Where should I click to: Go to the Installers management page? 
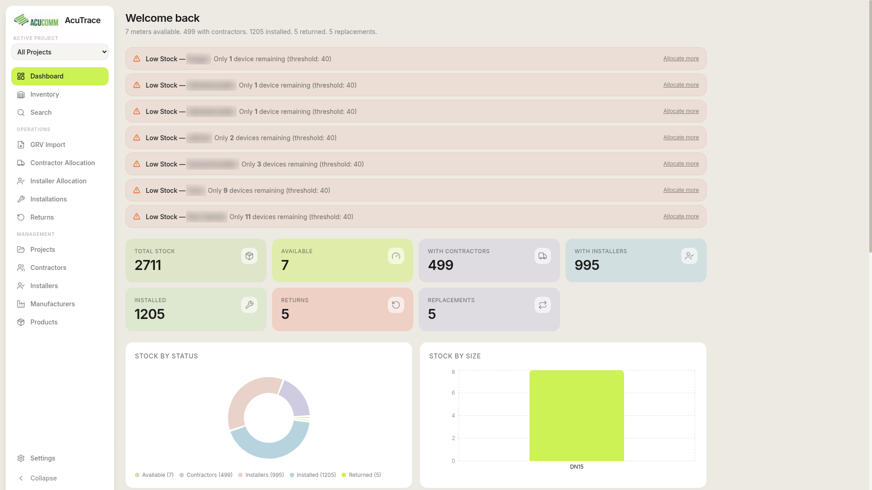click(60, 286)
